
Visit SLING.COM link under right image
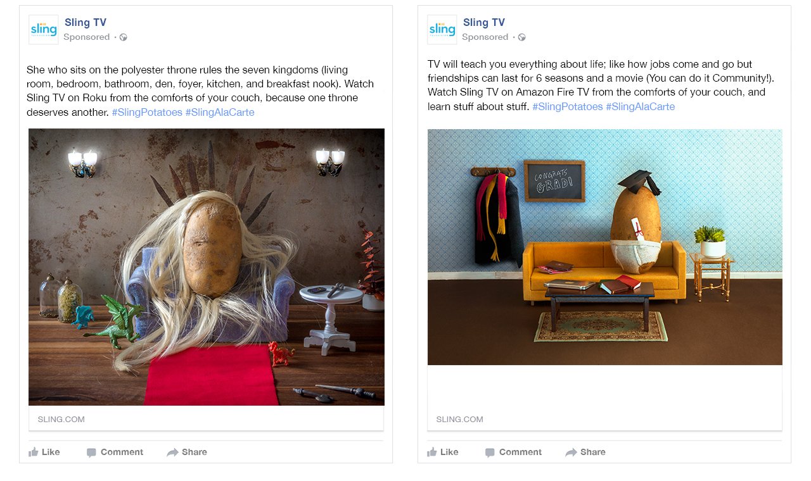pyautogui.click(x=460, y=419)
